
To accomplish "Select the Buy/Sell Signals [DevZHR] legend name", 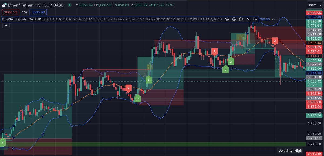I will pos(22,19).
